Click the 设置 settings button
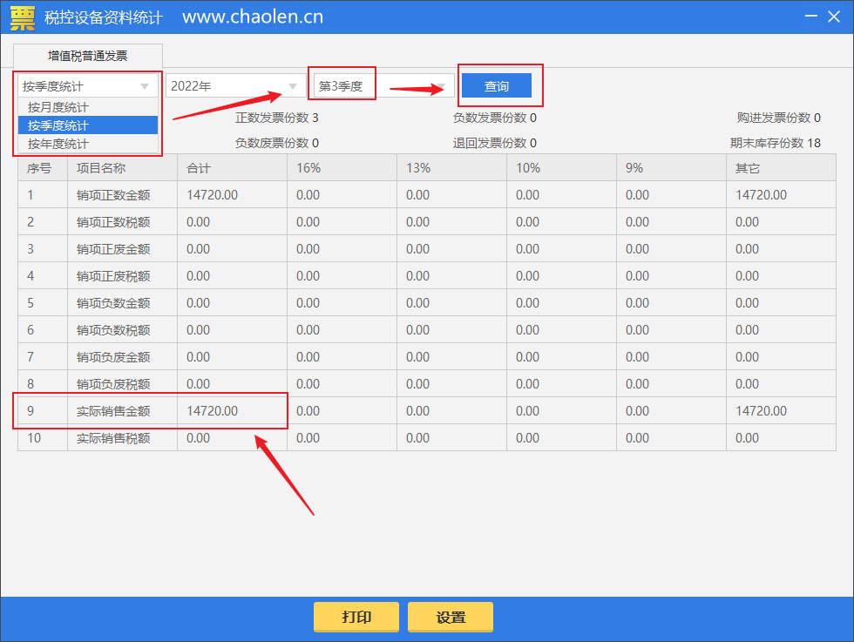854x642 pixels. pyautogui.click(x=451, y=617)
